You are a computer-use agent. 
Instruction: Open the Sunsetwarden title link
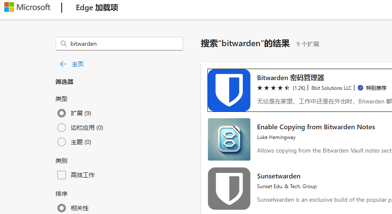pos(279,176)
